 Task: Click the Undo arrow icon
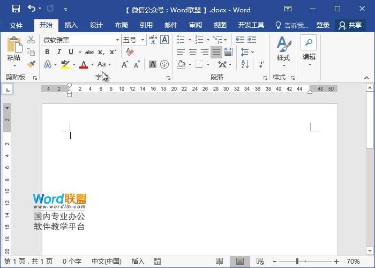click(32, 9)
